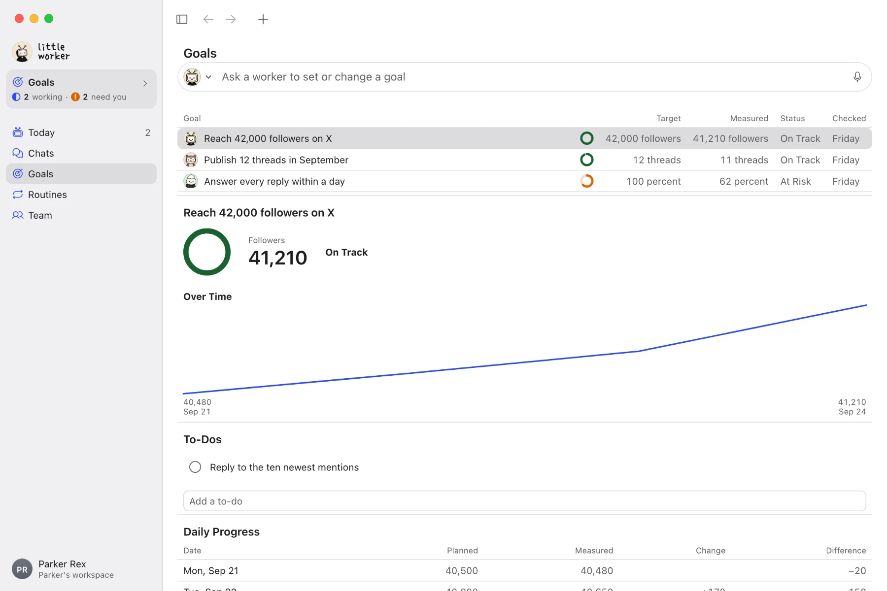This screenshot has width=887, height=591.
Task: Click the '2 need you' status
Action: [x=99, y=97]
